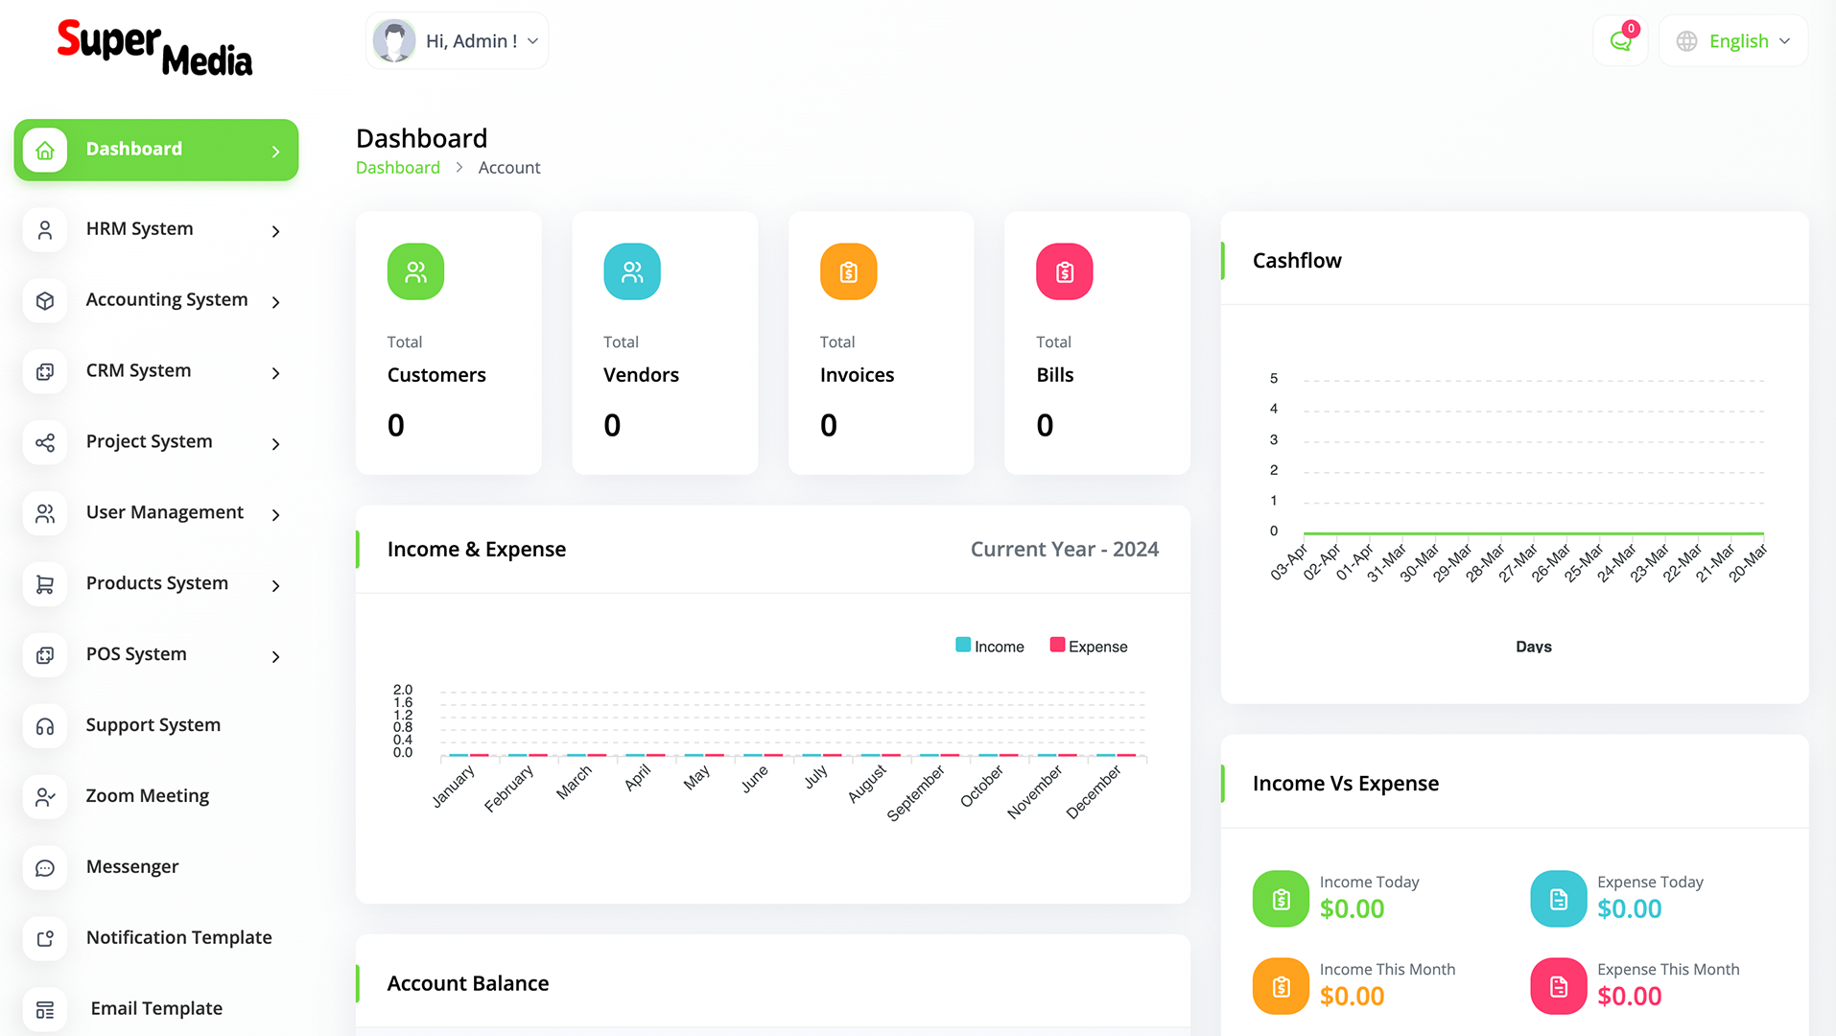Click the Super Media logo
The image size is (1836, 1036).
coord(154,47)
